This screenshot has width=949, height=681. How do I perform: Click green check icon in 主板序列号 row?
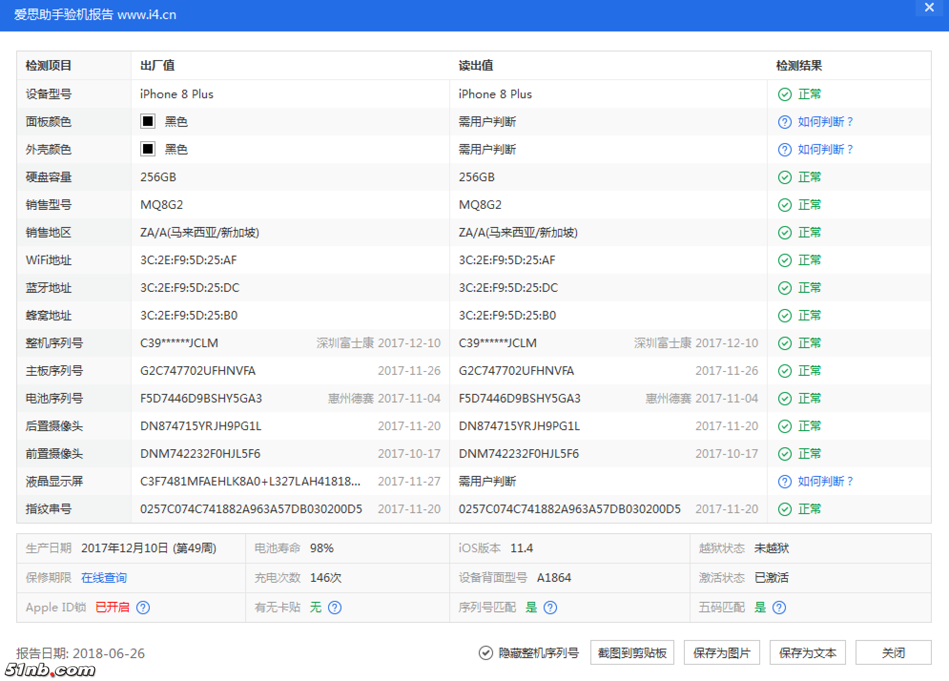click(x=784, y=371)
